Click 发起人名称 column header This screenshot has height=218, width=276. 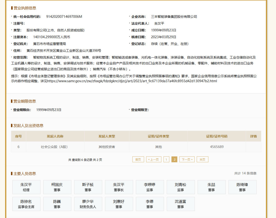tap(55, 136)
